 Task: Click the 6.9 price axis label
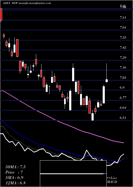coord(122,88)
